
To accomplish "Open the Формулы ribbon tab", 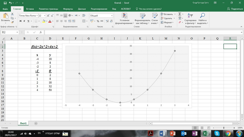I will [68, 9].
